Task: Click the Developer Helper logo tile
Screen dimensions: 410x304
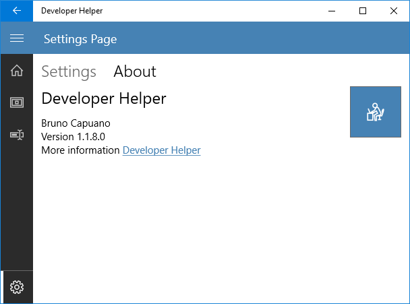Action: (x=376, y=112)
